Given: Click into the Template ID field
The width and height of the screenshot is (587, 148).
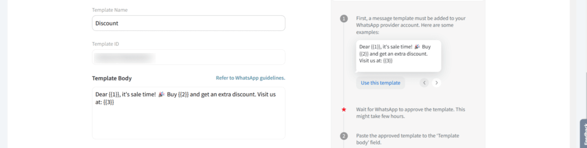Looking at the screenshot, I should coord(189,58).
